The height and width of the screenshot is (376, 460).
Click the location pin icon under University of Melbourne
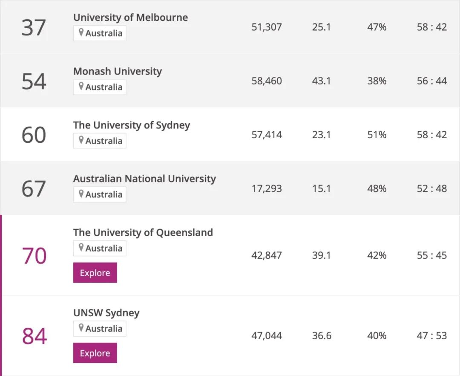click(81, 33)
